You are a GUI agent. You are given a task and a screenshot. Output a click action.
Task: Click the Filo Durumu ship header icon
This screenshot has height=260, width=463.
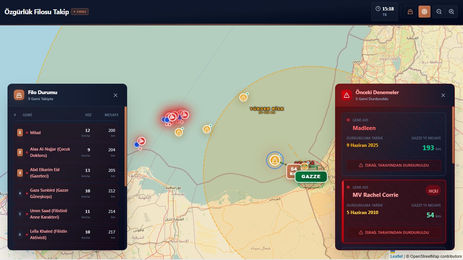click(19, 95)
